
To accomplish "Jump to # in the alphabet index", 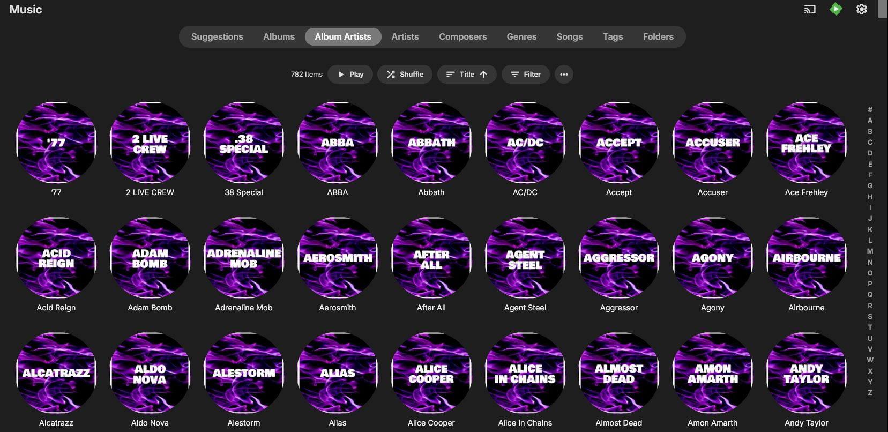I will pos(870,110).
